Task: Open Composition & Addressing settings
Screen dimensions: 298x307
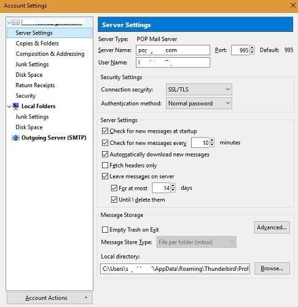Action: coord(50,54)
